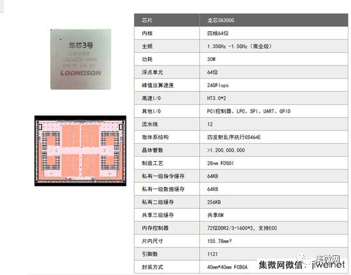Click the 龙芯3A3000 header cell
Image resolution: width=351 pixels, height=275 pixels.
[274, 20]
